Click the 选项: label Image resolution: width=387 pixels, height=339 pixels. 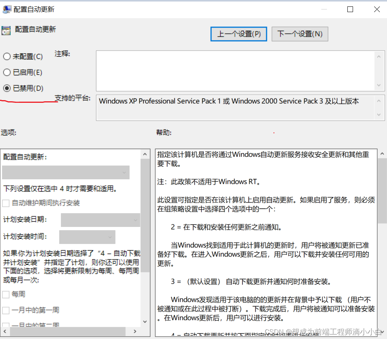pyautogui.click(x=8, y=133)
